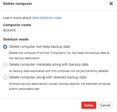The image size is (117, 112).
Task: Click the 'Delete computer' dialog title
Action: point(18,4)
